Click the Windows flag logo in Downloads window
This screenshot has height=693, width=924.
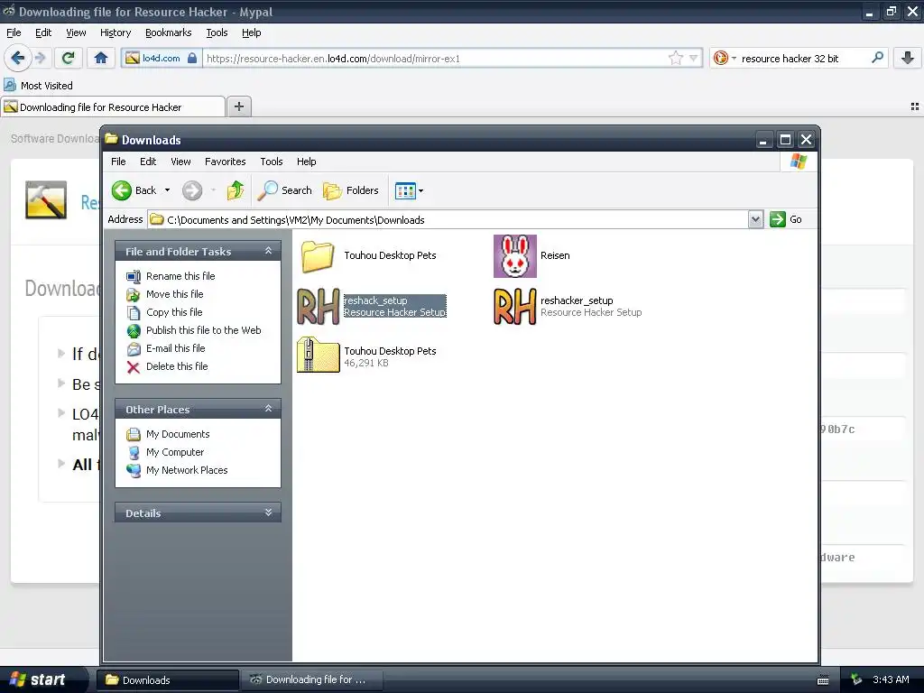[799, 162]
